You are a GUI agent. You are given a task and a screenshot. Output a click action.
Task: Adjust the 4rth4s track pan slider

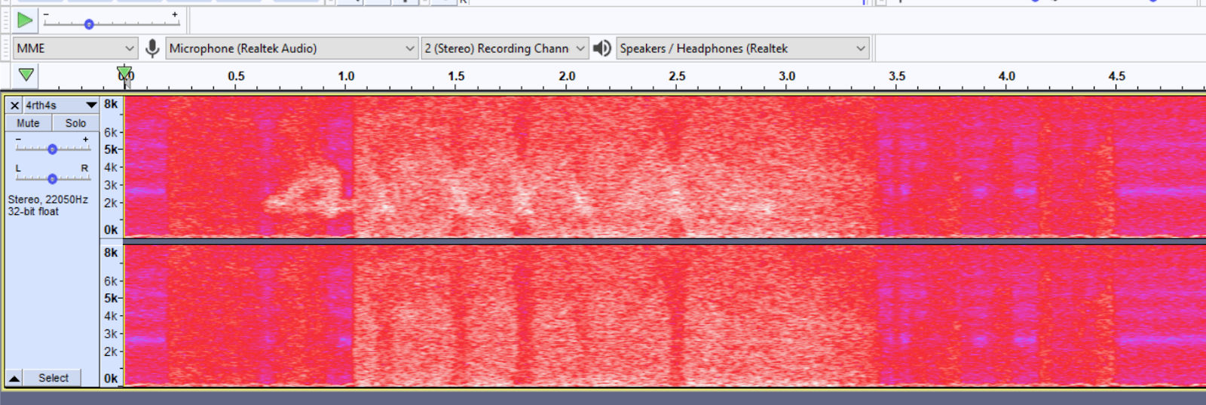point(52,179)
